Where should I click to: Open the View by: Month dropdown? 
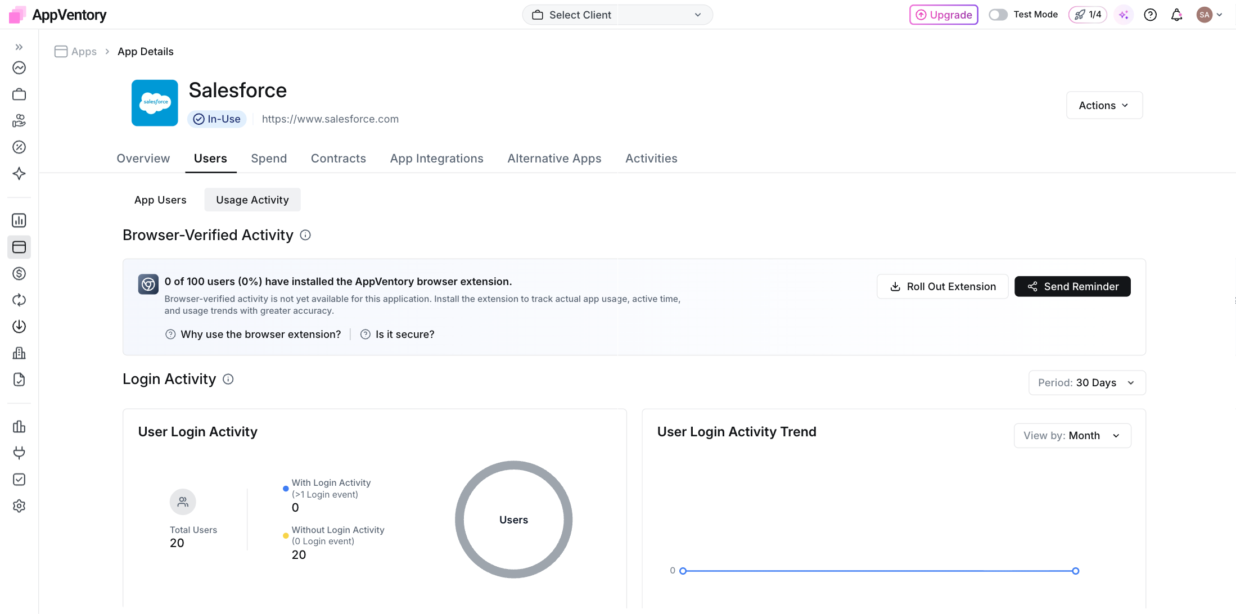[x=1072, y=436]
